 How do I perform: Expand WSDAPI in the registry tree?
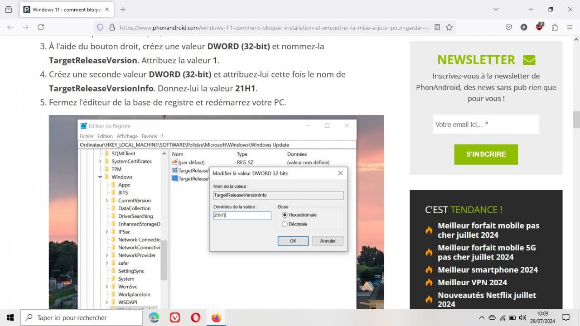pos(107,302)
